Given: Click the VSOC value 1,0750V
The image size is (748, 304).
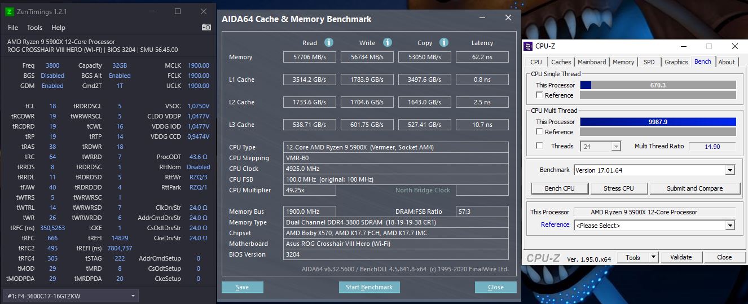Looking at the screenshot, I should click(198, 106).
